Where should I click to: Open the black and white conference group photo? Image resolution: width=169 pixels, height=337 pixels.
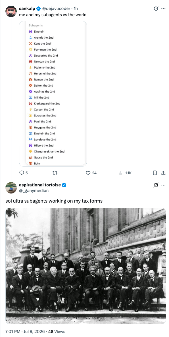click(86, 266)
